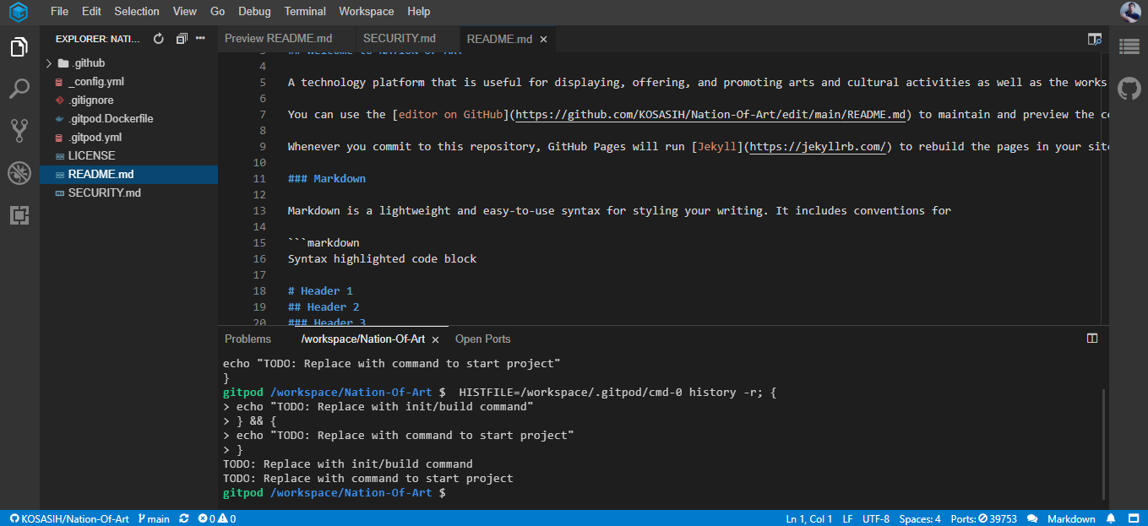Split the terminal panel
This screenshot has height=526, width=1148.
pyautogui.click(x=1092, y=339)
